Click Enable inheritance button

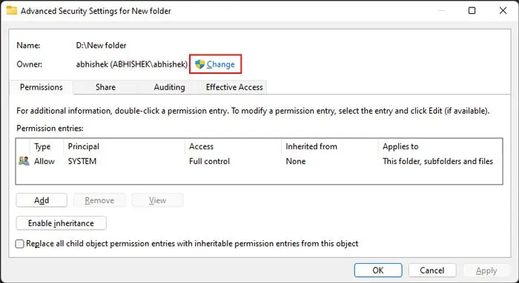tap(62, 223)
